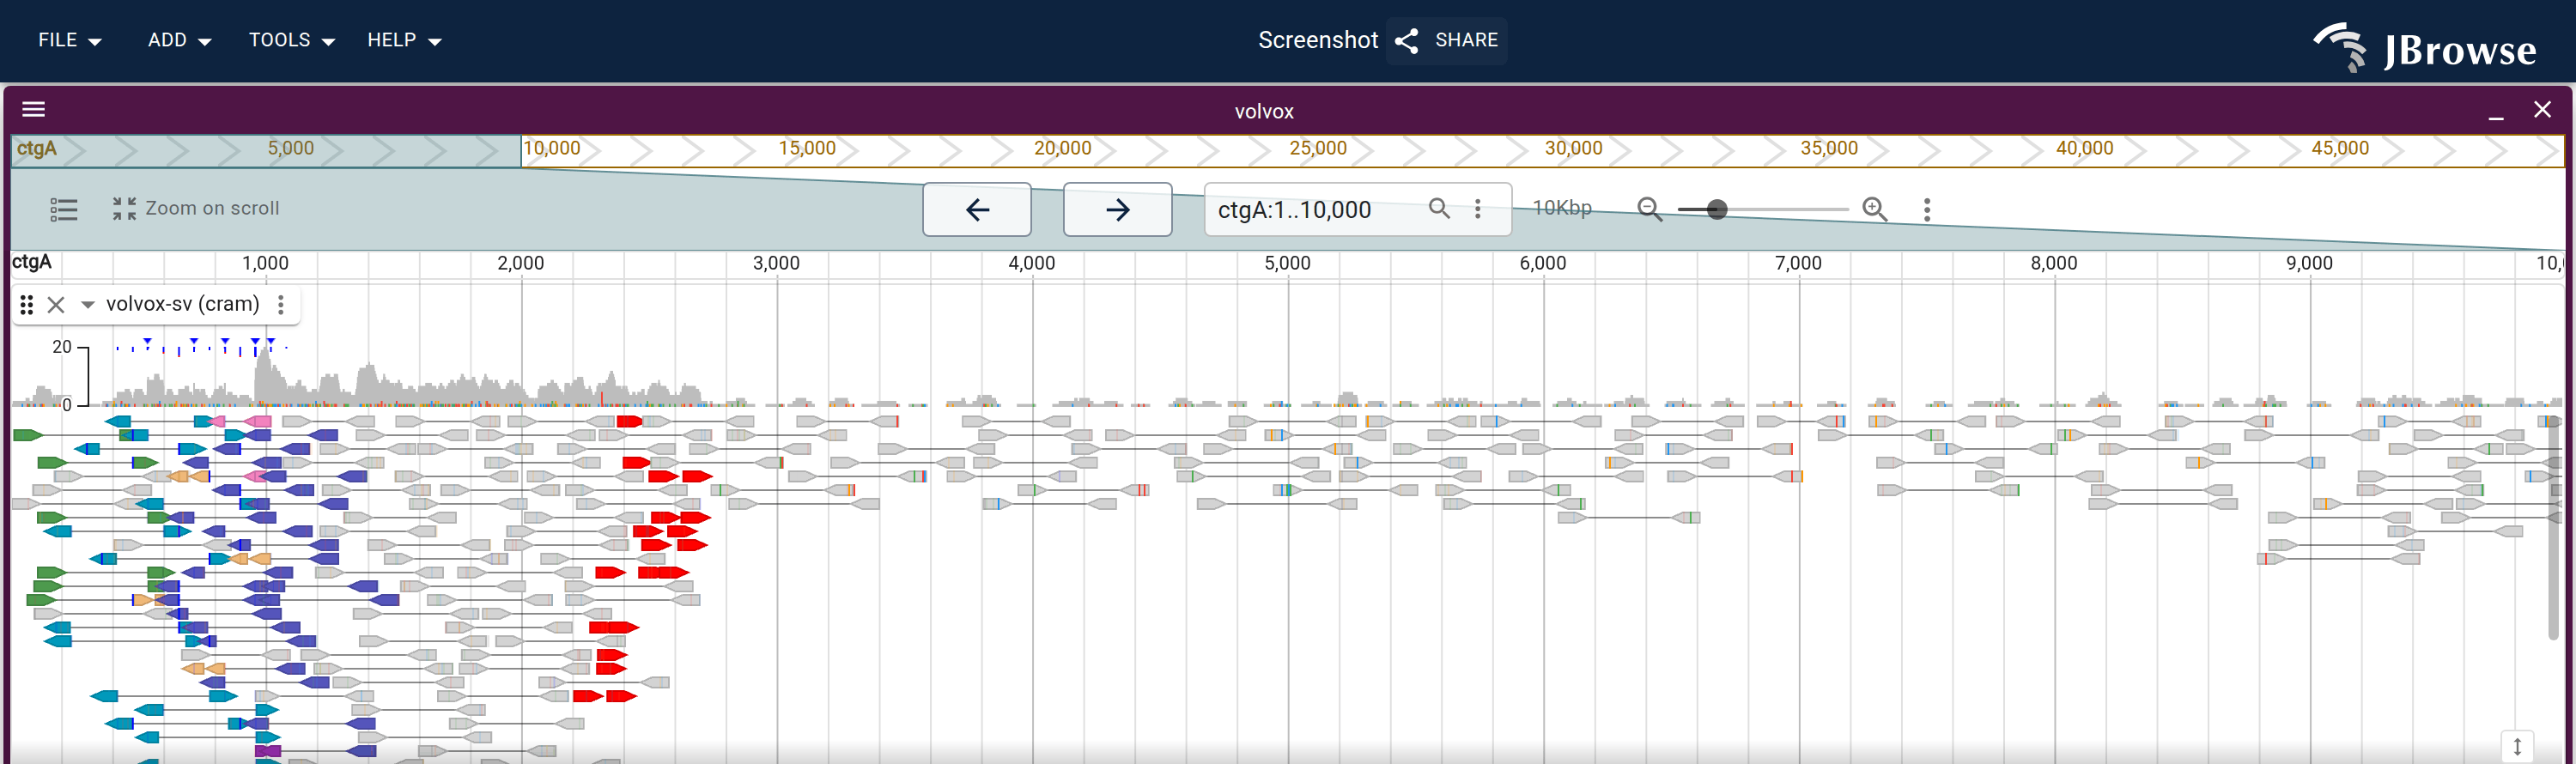Click the track resize handle icon
Image resolution: width=2576 pixels, height=764 pixels.
tap(2517, 746)
